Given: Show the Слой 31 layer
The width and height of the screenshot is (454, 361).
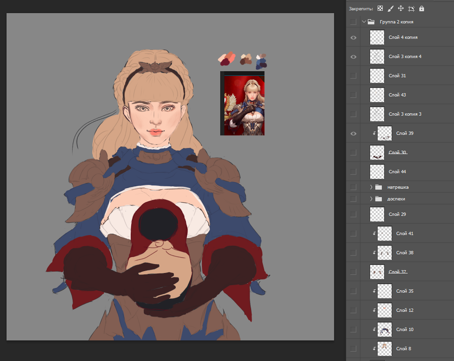Looking at the screenshot, I should click(x=353, y=76).
